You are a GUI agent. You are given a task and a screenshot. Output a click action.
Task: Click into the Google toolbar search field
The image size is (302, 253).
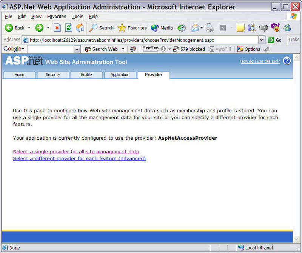(51, 49)
